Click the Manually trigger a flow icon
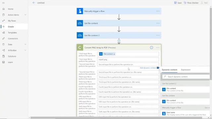This screenshot has width=212, height=119. click(x=80, y=11)
